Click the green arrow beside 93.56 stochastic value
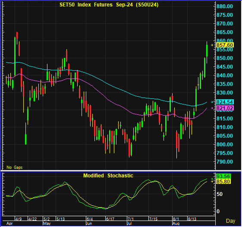 pyautogui.click(x=212, y=179)
